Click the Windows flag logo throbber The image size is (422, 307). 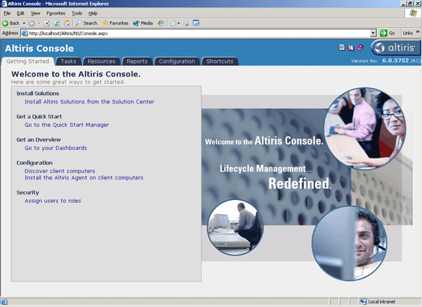pyautogui.click(x=413, y=13)
